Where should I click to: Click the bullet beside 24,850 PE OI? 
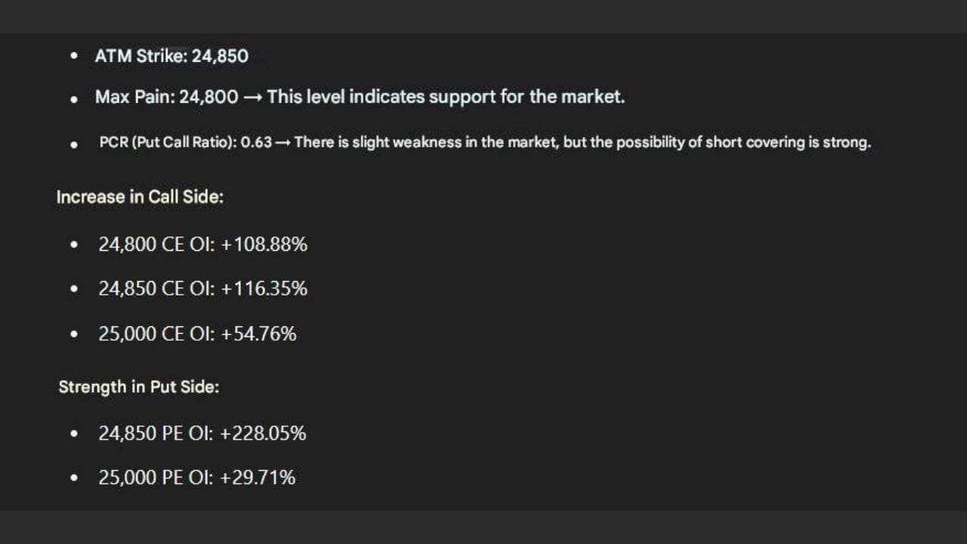[73, 434]
